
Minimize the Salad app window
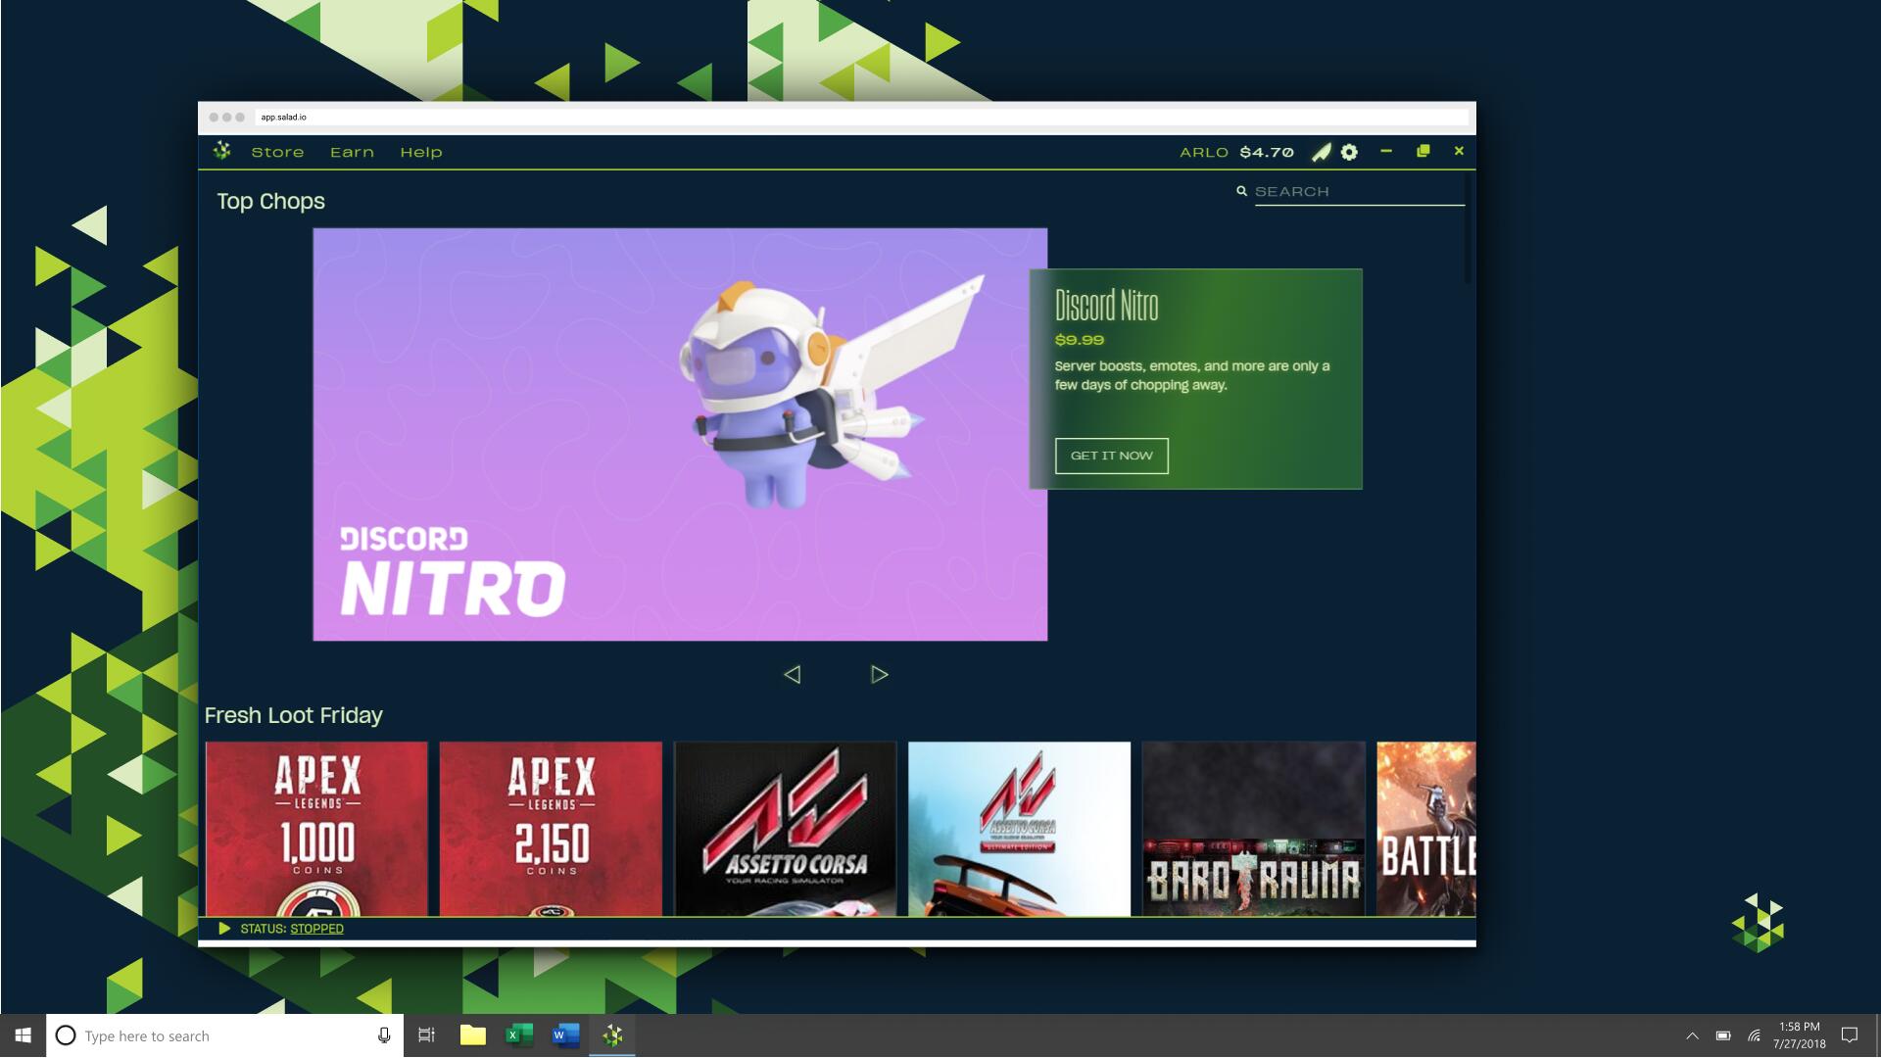tap(1386, 151)
